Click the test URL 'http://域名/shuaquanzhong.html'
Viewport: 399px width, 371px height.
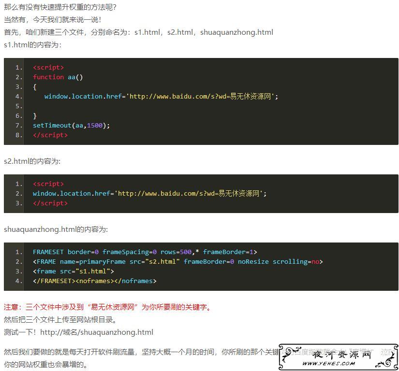click(97, 332)
